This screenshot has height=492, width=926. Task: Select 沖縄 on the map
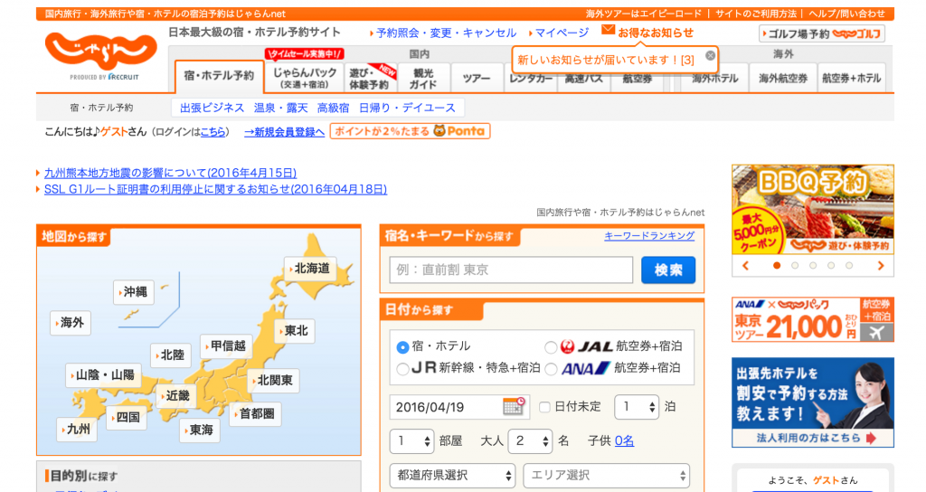pyautogui.click(x=134, y=292)
